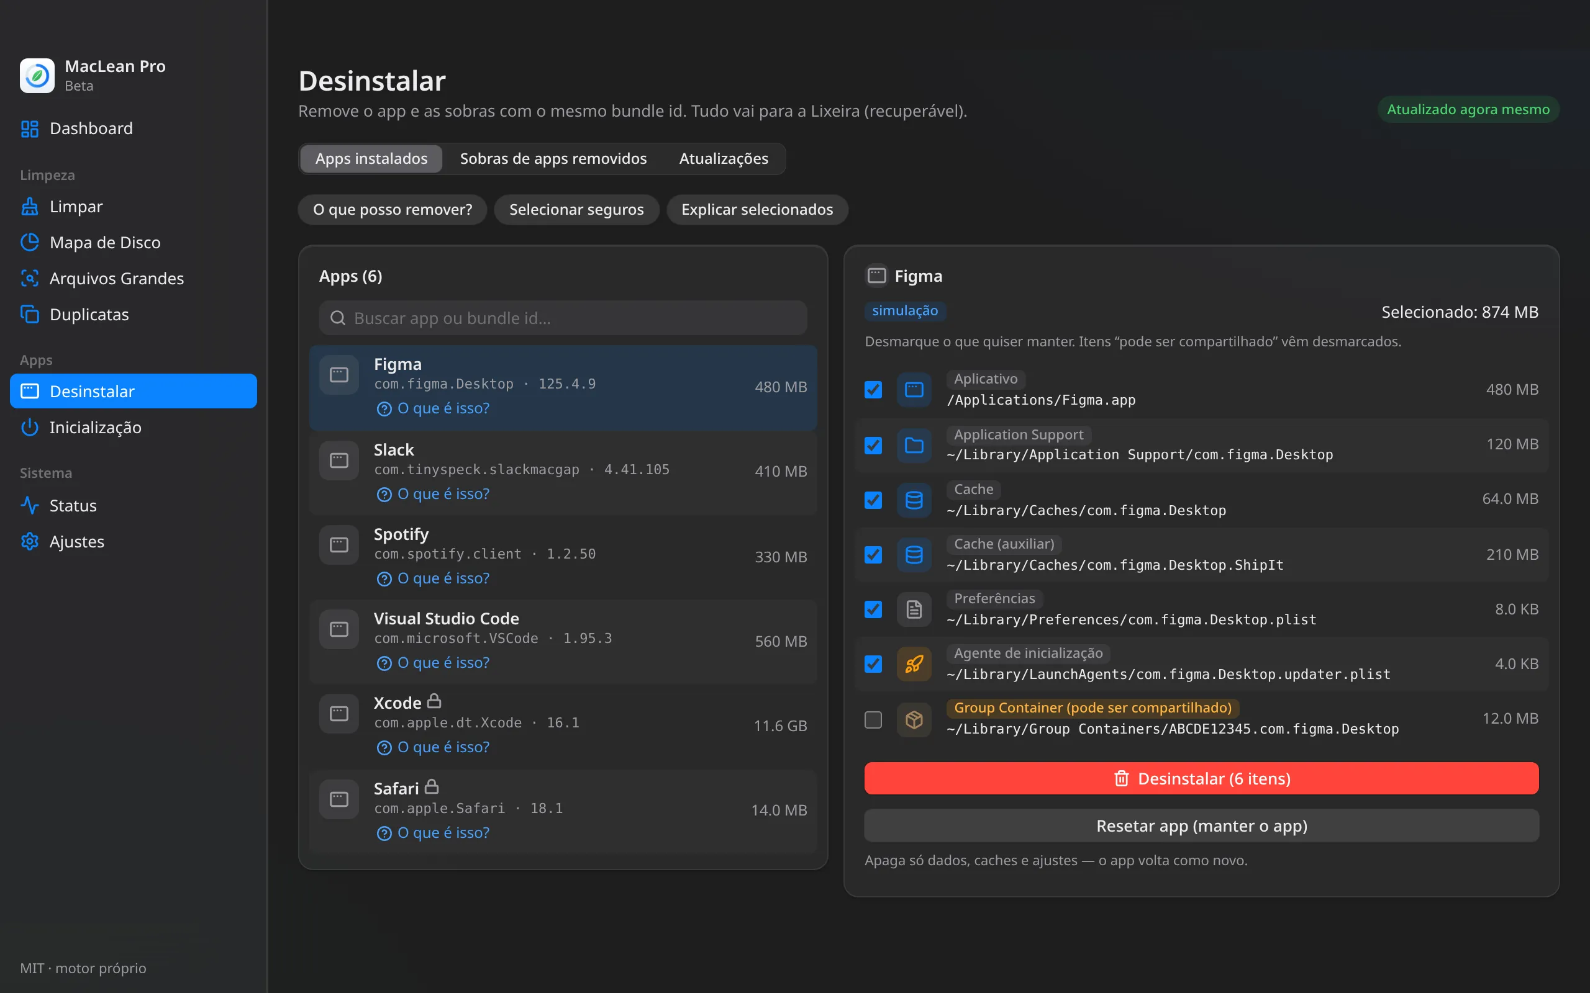Click the database icon for Cache (auxiliar)
Image resolution: width=1590 pixels, height=993 pixels.
pos(914,555)
